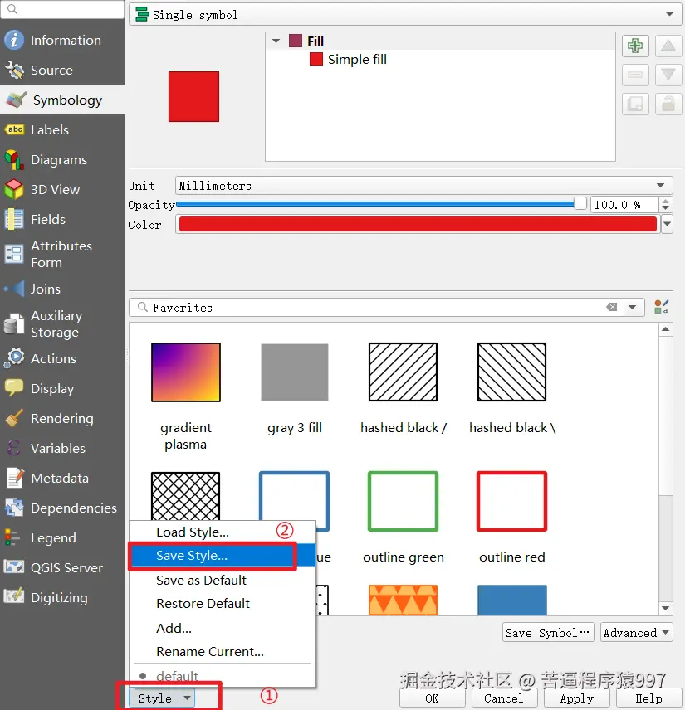Screen dimensions: 685x710
Task: Choose Rename Current... menu item
Action: [x=222, y=652]
